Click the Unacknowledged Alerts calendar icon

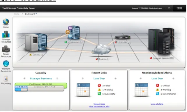pyautogui.click(x=142, y=90)
